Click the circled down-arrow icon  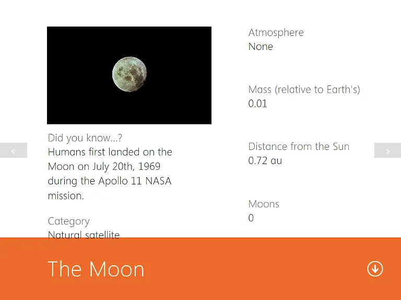[375, 269]
